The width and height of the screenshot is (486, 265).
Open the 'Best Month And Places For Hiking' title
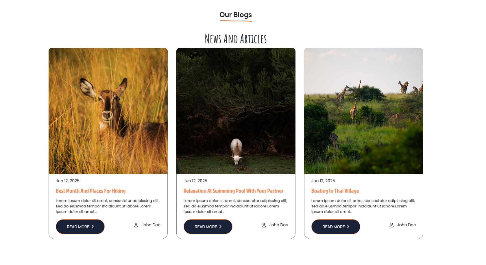coord(90,191)
